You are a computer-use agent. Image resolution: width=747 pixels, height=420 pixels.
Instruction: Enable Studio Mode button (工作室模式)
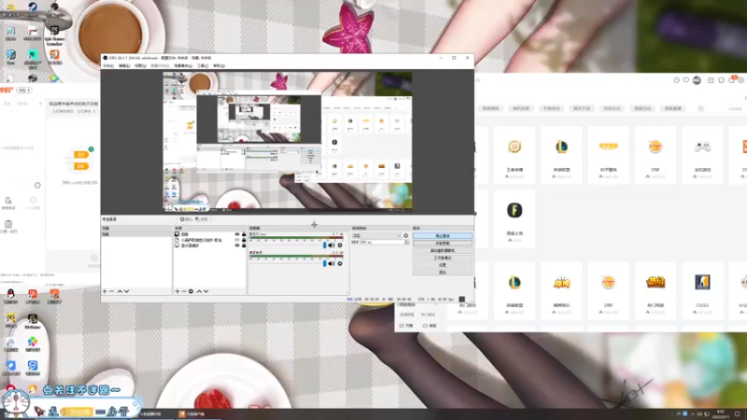point(443,258)
